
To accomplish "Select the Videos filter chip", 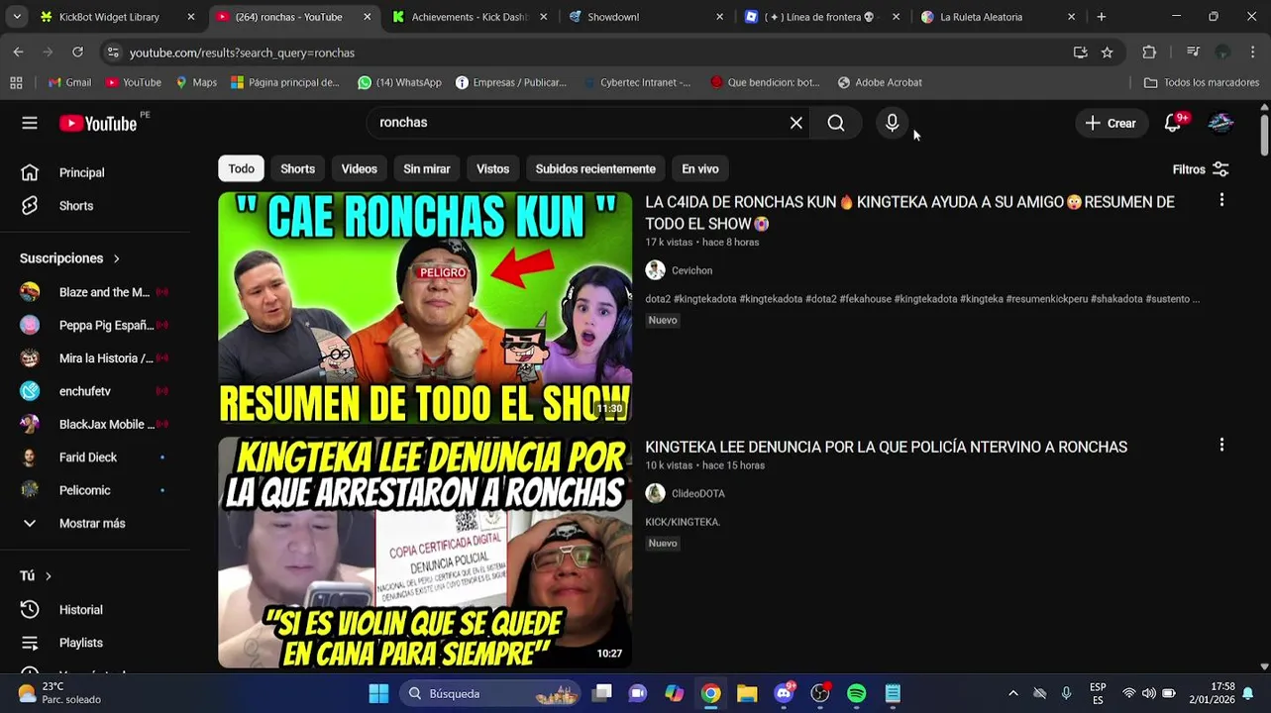I will point(359,169).
